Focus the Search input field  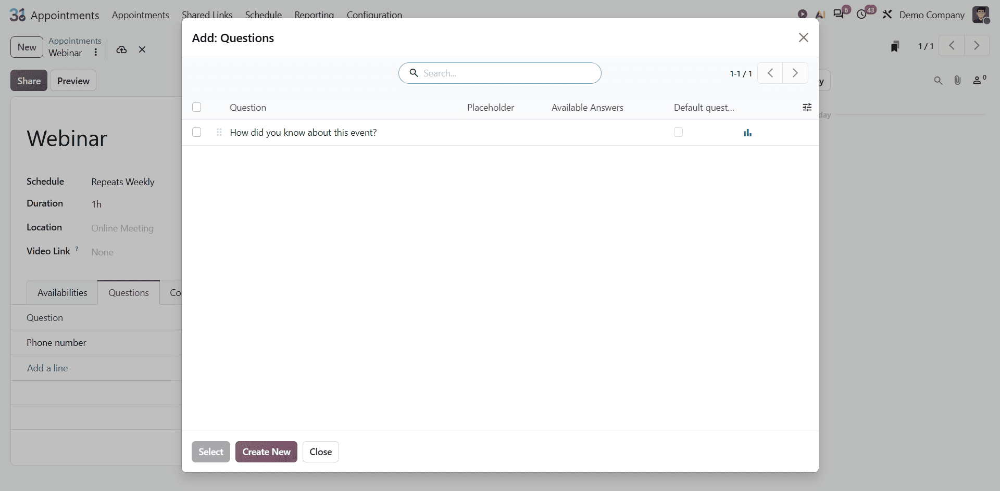[x=500, y=73]
